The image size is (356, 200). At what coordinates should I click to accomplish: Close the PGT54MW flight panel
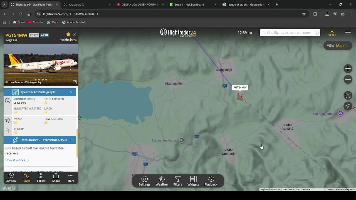(75, 34)
